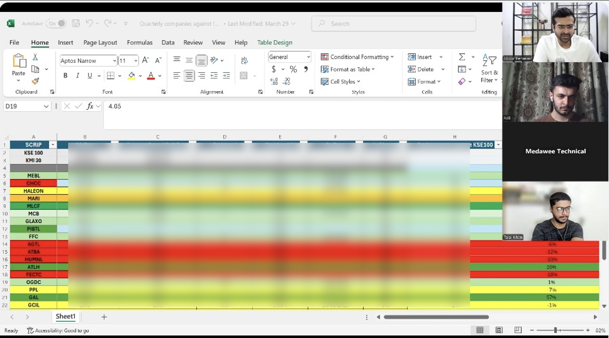The image size is (609, 338).
Task: Click the formula bar showing 4.05
Action: [x=303, y=115]
